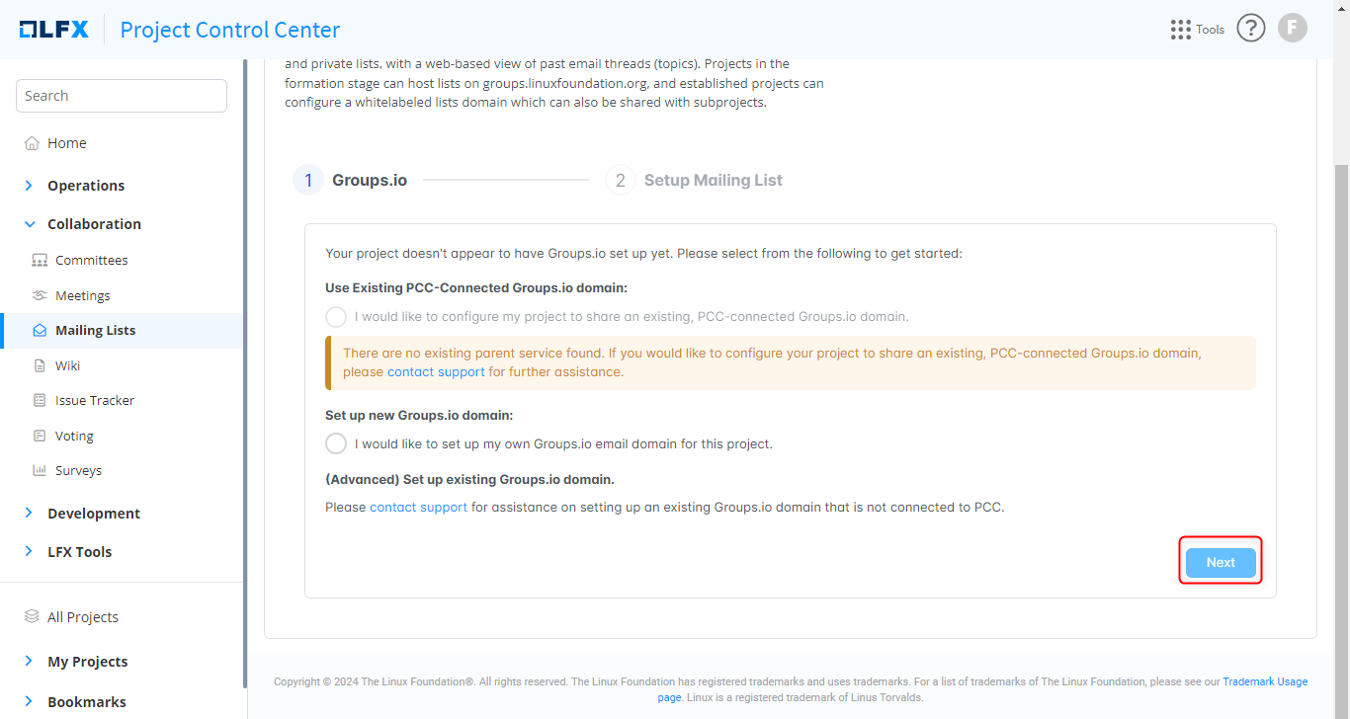
Task: Open the Trademark Usage page link
Action: 1265,681
